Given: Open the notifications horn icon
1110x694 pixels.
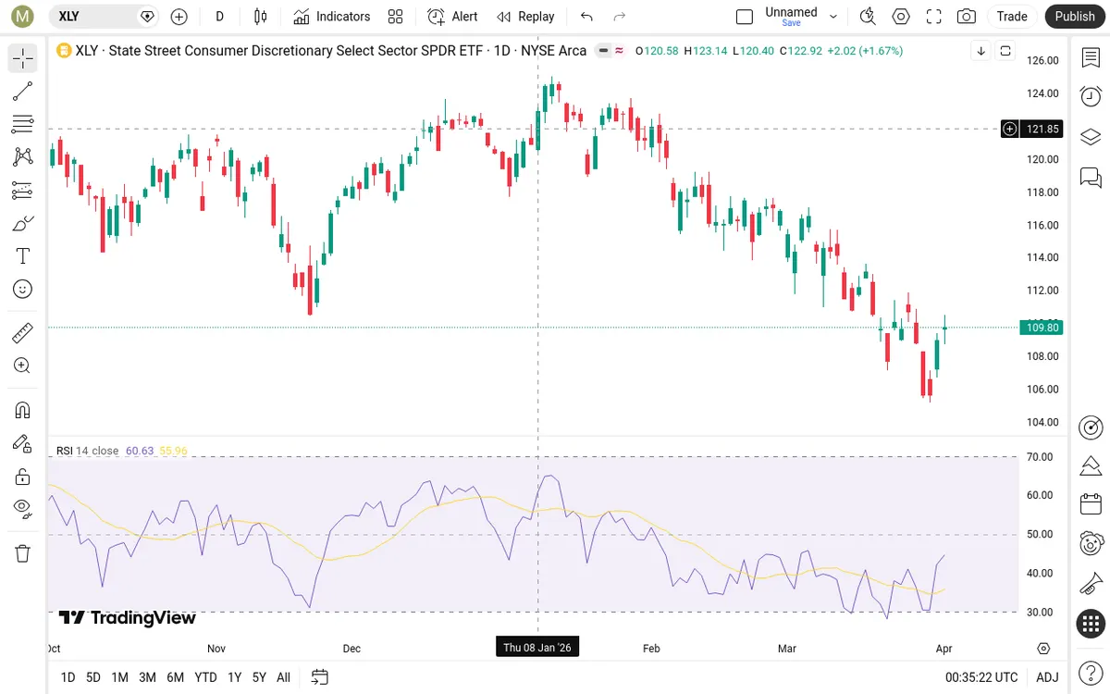Looking at the screenshot, I should [1091, 583].
